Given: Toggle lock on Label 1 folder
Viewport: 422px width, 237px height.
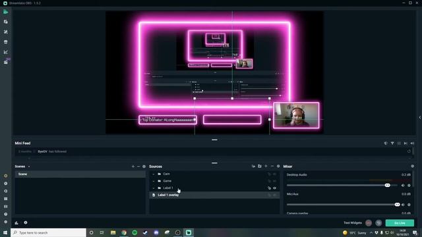Looking at the screenshot, I should point(269,188).
